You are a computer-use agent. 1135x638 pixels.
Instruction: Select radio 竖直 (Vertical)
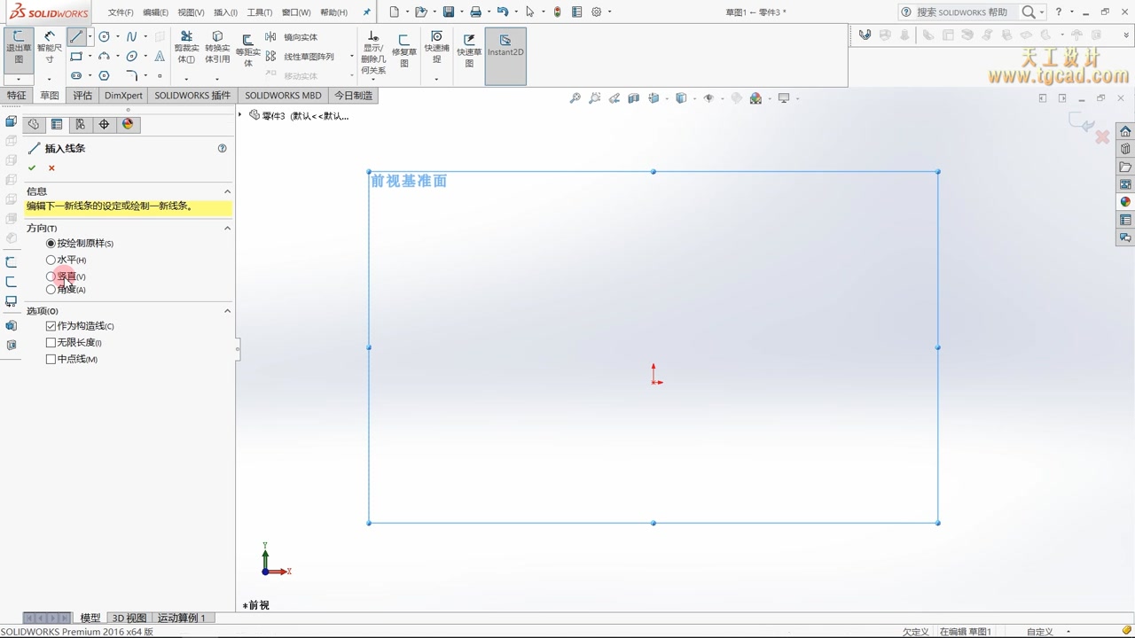51,276
